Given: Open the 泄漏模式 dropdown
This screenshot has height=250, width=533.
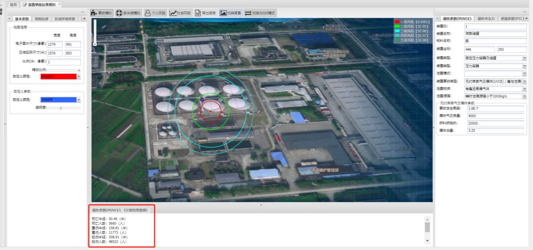Looking at the screenshot, I should [524, 73].
